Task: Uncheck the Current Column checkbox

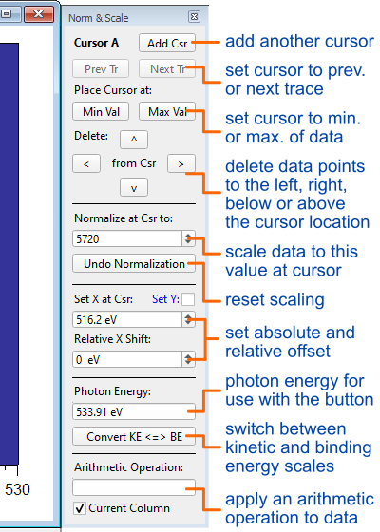Action: [80, 508]
